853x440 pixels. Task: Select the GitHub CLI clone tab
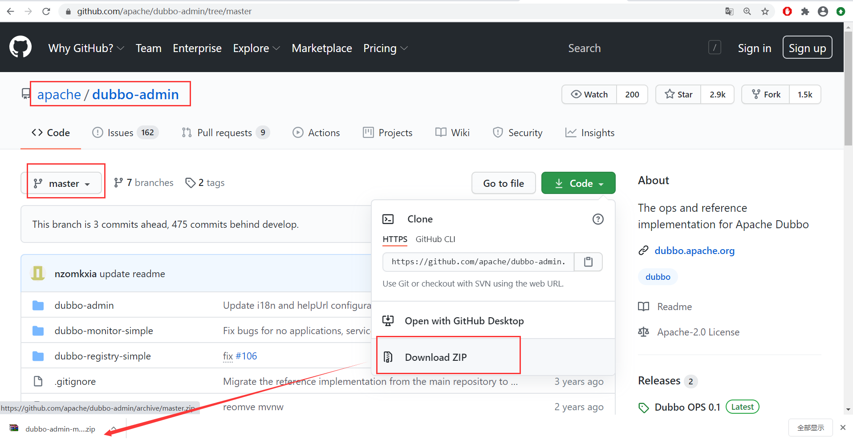pyautogui.click(x=435, y=239)
